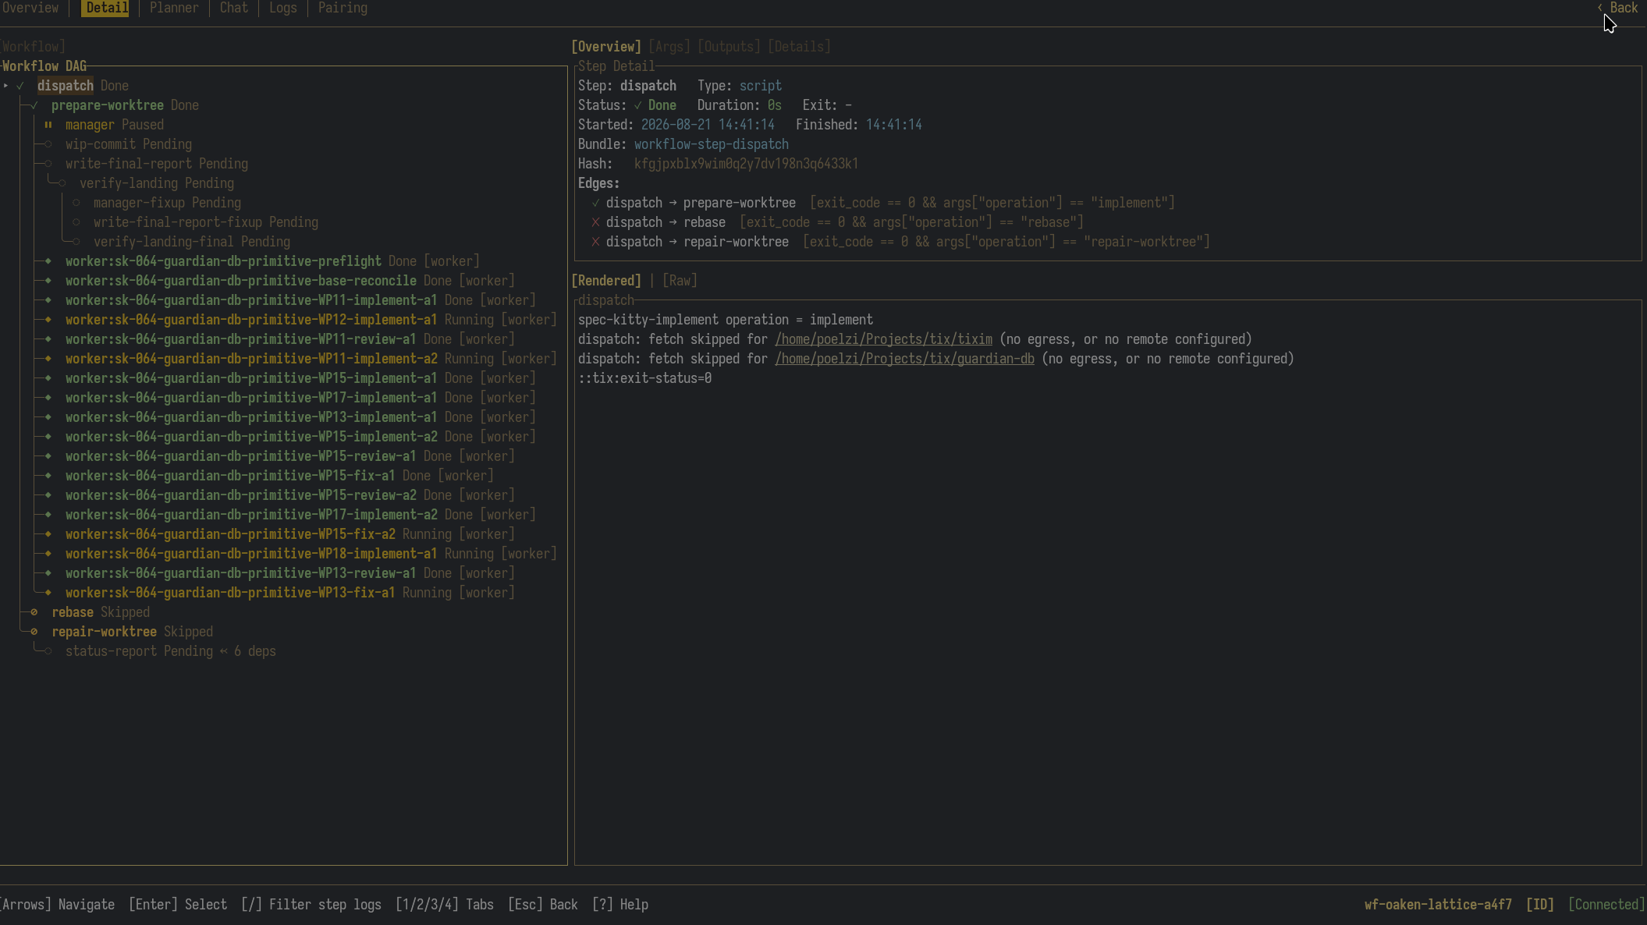Screen dimensions: 1647x925
Task: Click the preflight worker diamond icon
Action: [x=48, y=261]
